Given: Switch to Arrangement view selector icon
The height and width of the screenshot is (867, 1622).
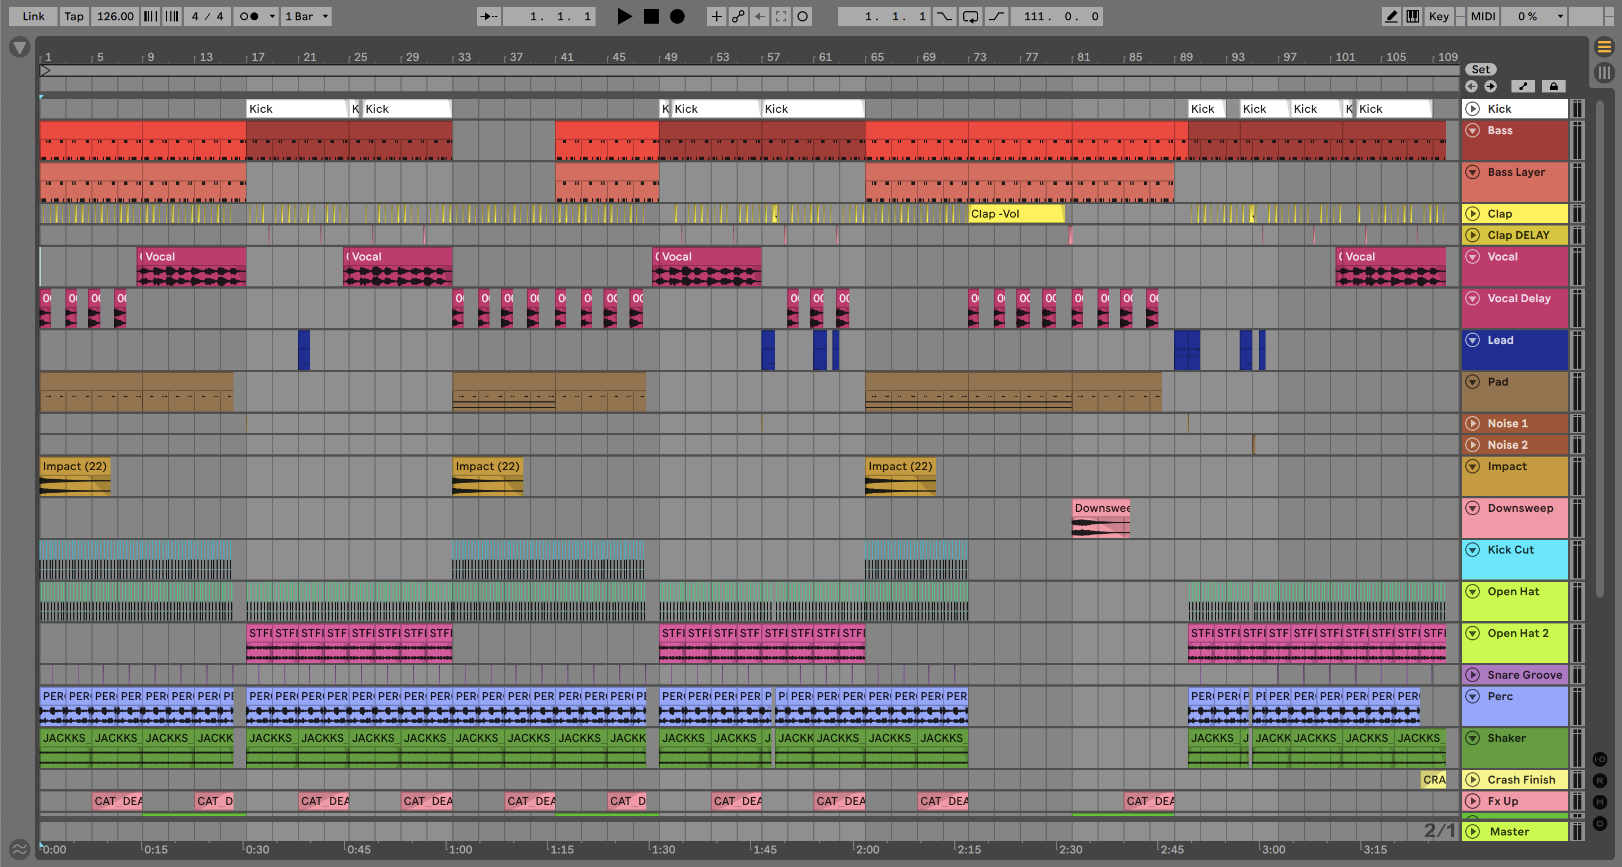Looking at the screenshot, I should [x=1604, y=47].
